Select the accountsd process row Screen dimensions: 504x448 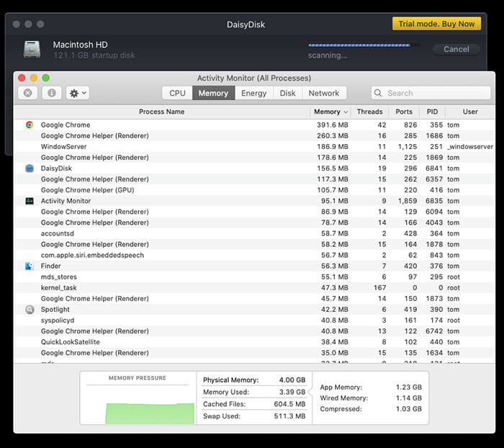255,233
